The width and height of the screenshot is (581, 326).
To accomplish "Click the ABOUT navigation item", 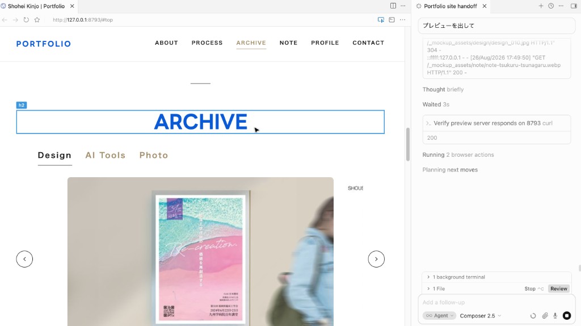I will point(166,43).
